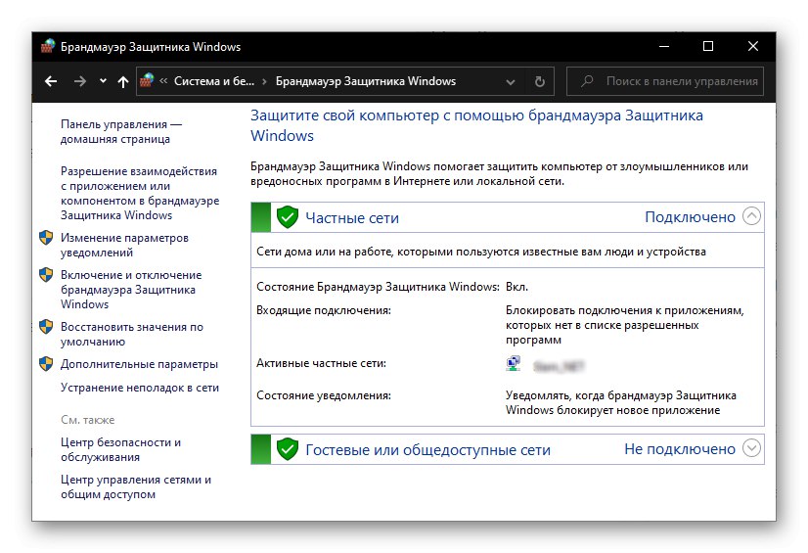Click shield icon beside 'Изменение параметров уведомлений'
This screenshot has height=553, width=808.
46,238
